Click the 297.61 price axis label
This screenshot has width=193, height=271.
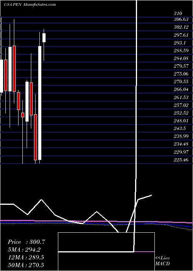coord(181,35)
